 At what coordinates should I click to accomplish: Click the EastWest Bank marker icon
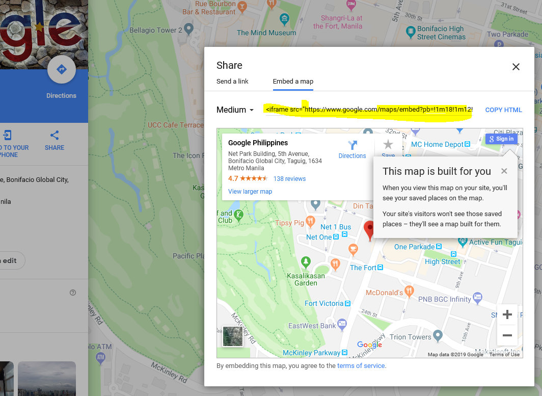click(342, 325)
